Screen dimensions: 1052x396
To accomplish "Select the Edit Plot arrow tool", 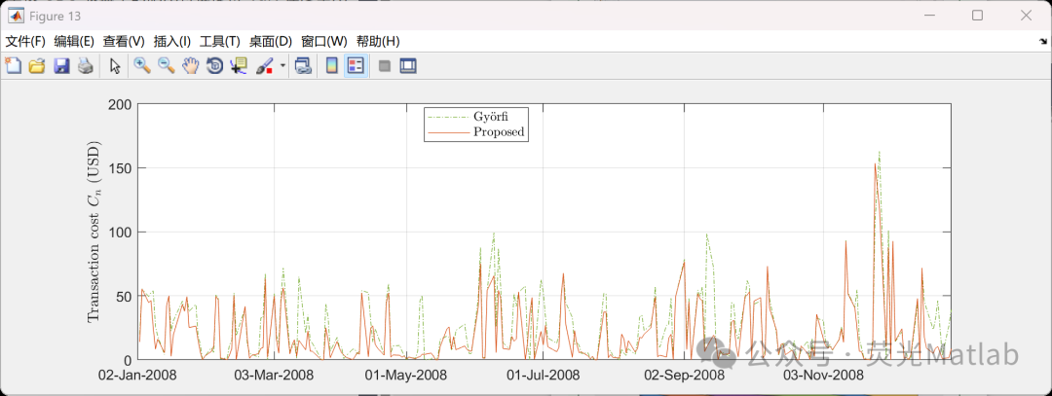I will click(x=115, y=65).
